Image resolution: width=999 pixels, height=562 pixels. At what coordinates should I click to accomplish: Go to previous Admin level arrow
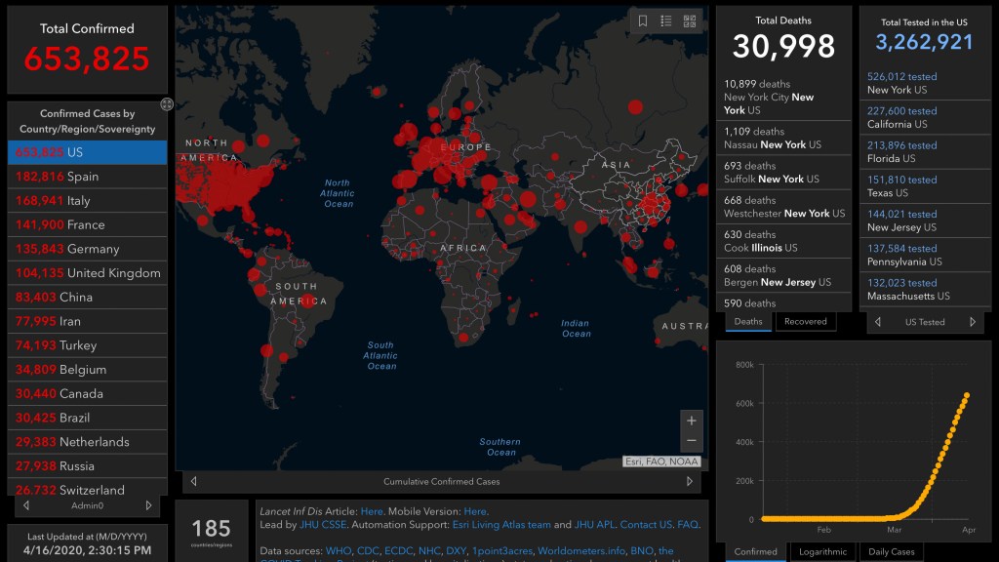tap(26, 505)
